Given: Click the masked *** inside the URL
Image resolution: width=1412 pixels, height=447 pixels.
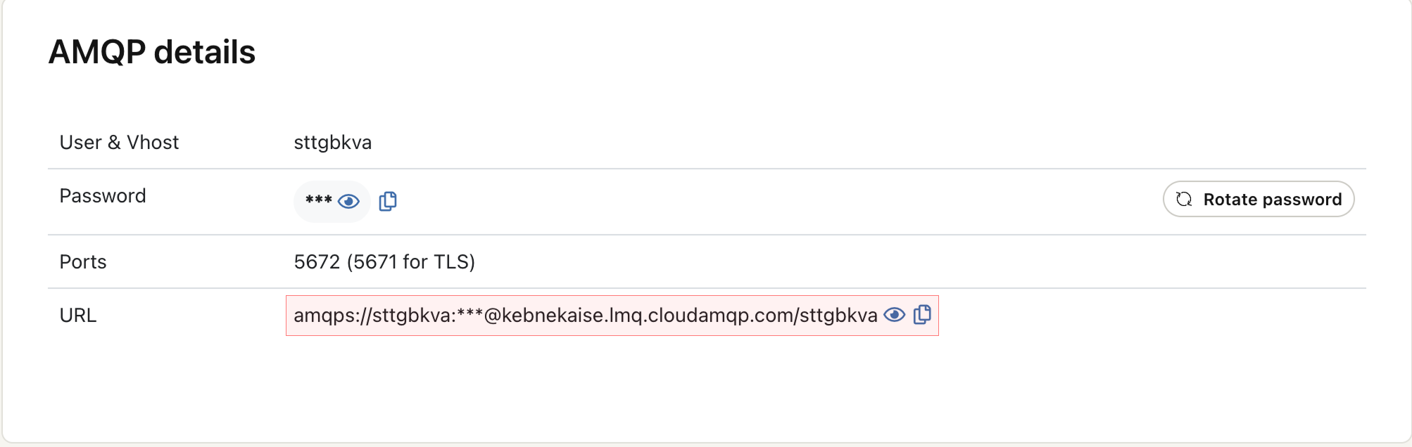Looking at the screenshot, I should [x=469, y=314].
